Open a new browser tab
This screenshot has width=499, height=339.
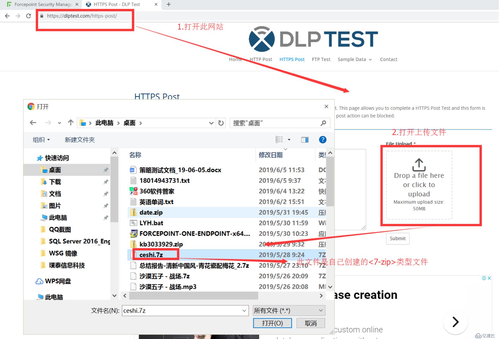click(169, 4)
